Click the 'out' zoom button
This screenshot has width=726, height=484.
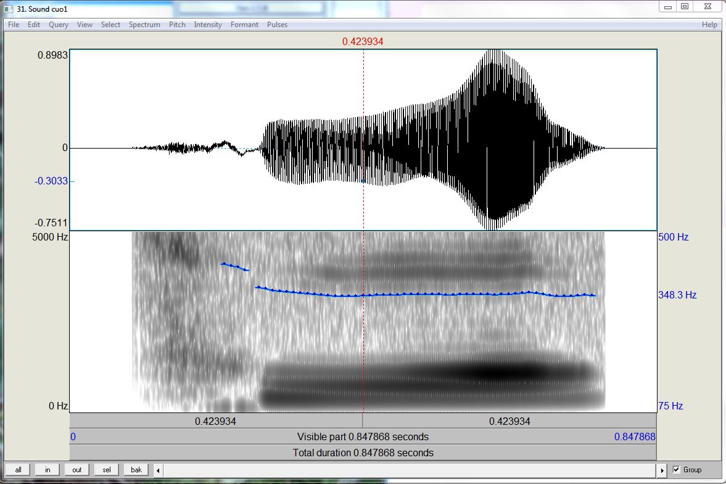tap(77, 470)
